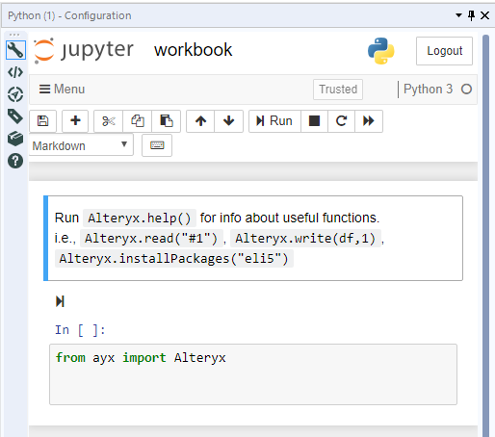
Task: Move selected cell down
Action: pyautogui.click(x=228, y=121)
